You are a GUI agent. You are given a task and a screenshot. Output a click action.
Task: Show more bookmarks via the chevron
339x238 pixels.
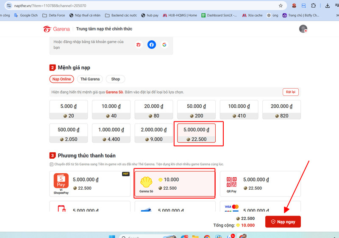[337, 15]
